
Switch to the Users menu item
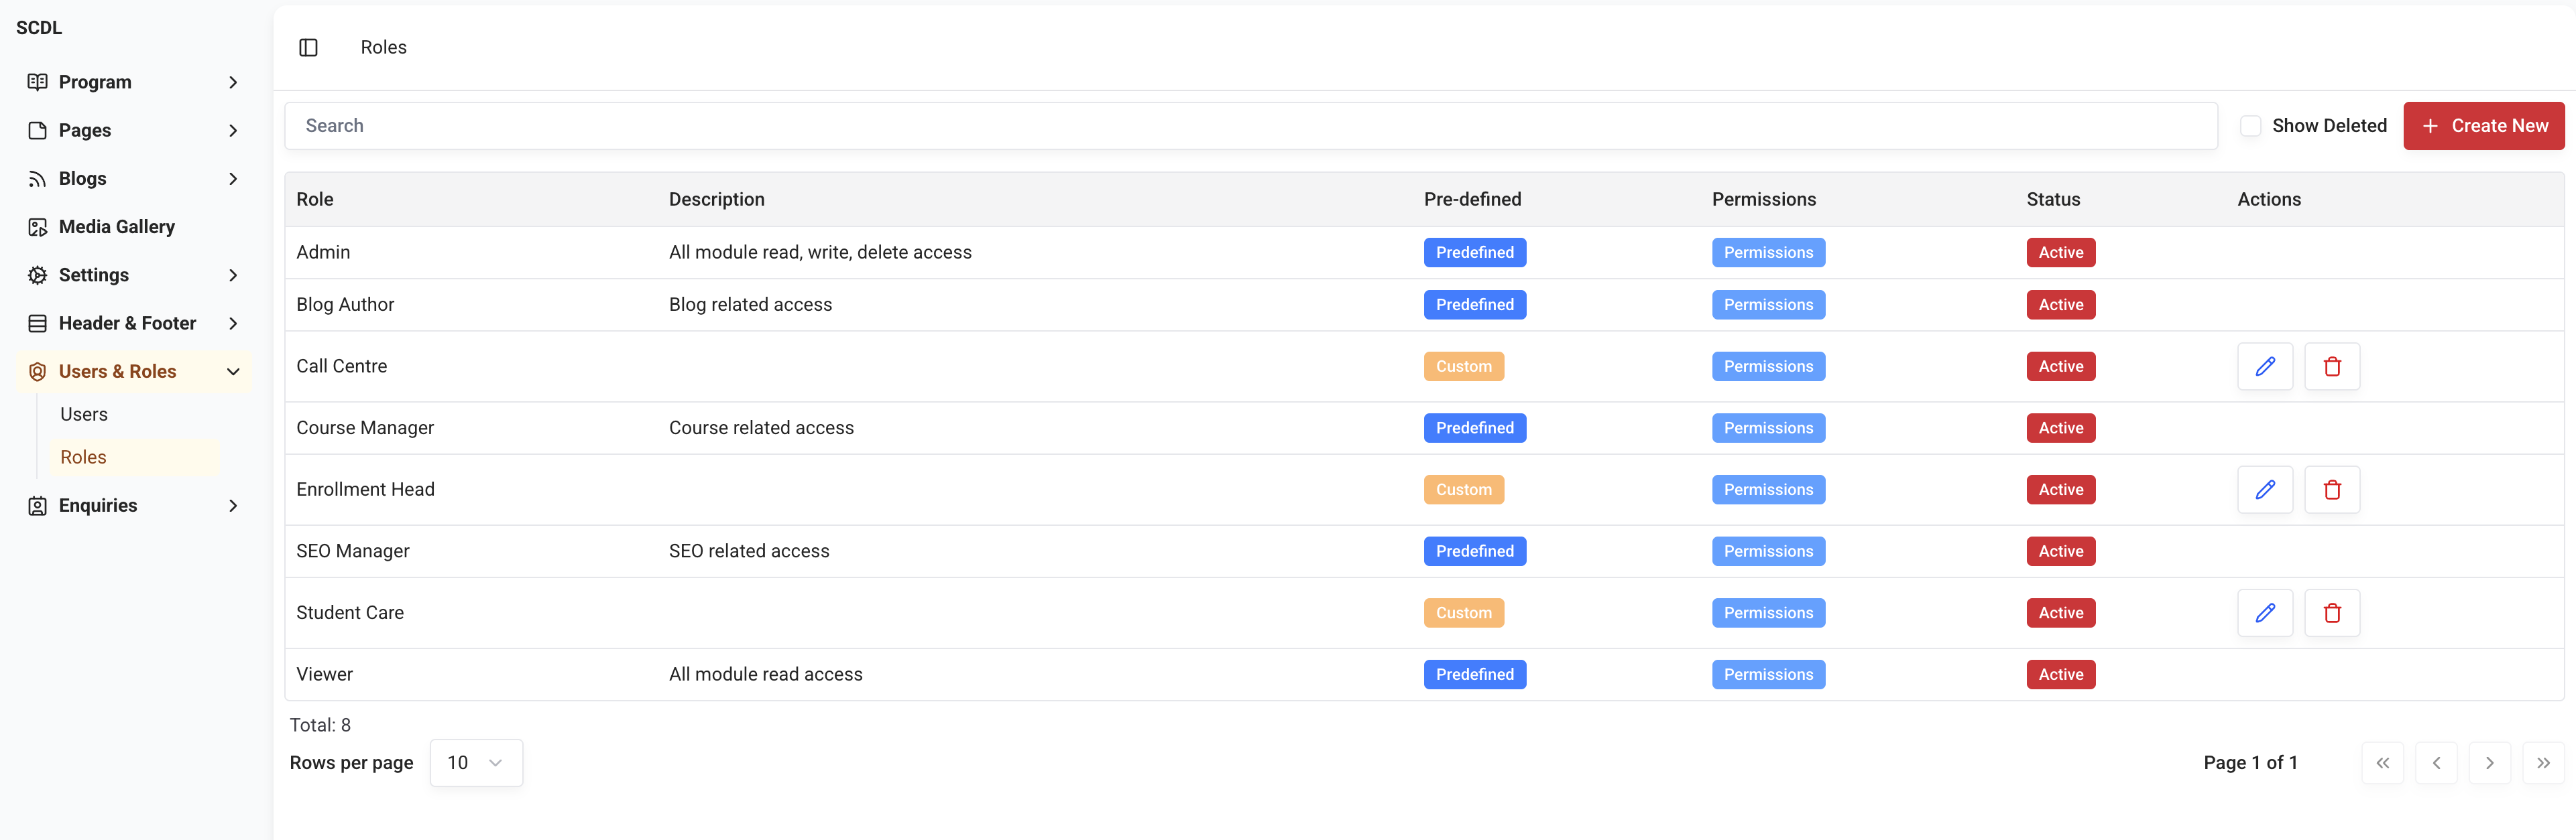[84, 413]
